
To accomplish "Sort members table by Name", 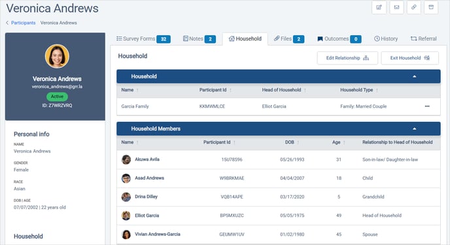I will 130,142.
